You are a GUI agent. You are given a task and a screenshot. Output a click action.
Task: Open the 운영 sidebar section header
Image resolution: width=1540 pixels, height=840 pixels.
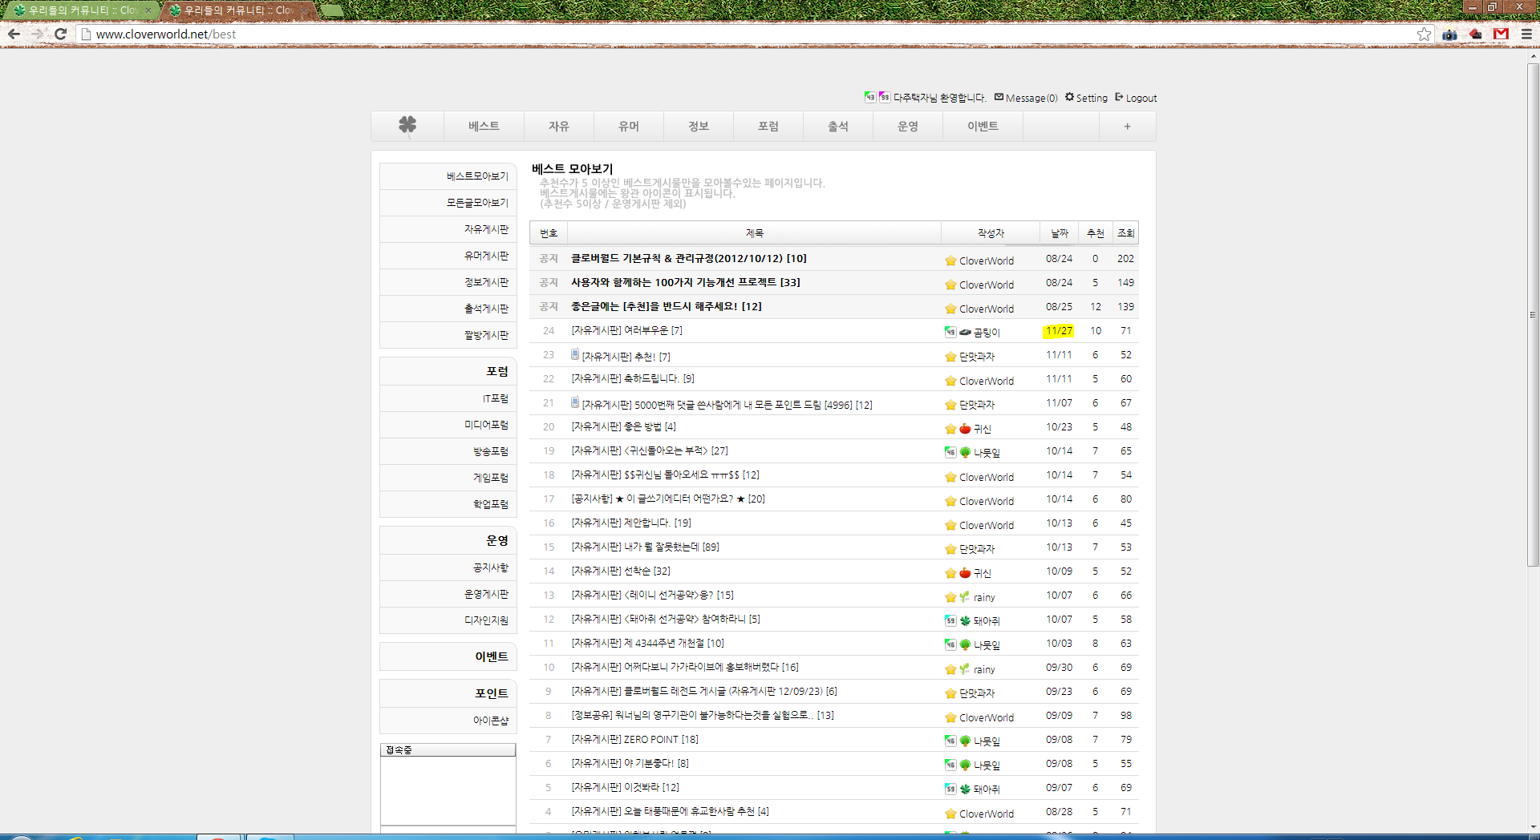(496, 540)
